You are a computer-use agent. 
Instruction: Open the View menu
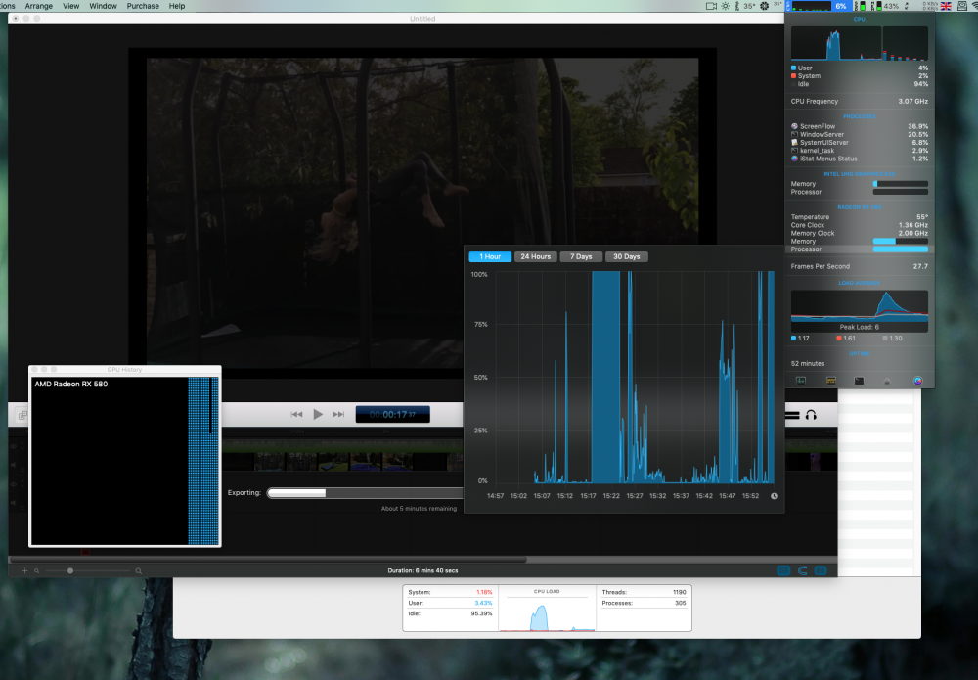click(x=71, y=6)
